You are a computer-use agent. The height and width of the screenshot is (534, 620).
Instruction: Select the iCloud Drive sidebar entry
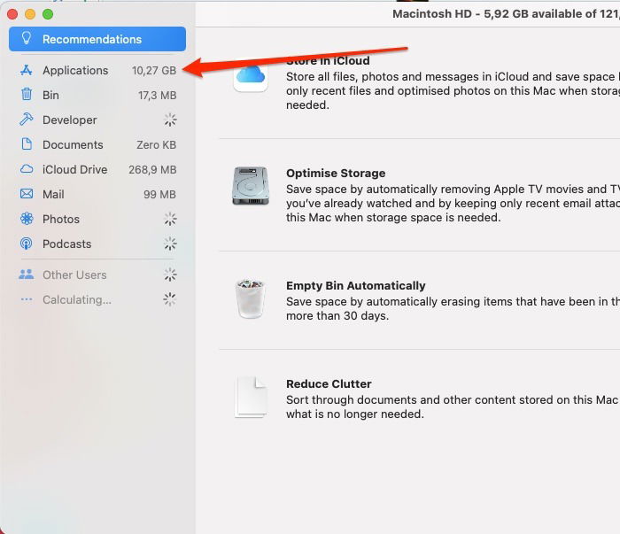[x=74, y=169]
